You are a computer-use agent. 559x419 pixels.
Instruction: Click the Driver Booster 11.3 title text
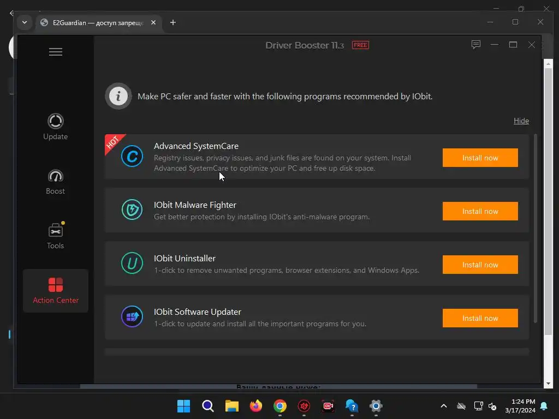click(x=305, y=45)
